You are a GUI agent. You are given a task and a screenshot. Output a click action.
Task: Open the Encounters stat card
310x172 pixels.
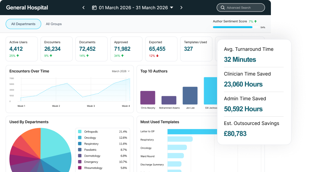click(56, 49)
